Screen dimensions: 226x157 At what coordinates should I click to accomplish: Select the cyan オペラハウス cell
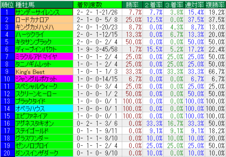44,109
